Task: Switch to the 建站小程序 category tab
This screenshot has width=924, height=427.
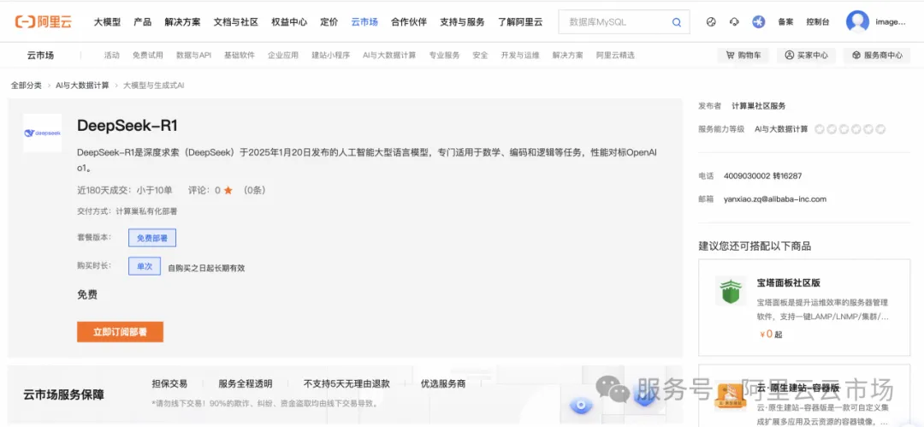Action: [331, 56]
